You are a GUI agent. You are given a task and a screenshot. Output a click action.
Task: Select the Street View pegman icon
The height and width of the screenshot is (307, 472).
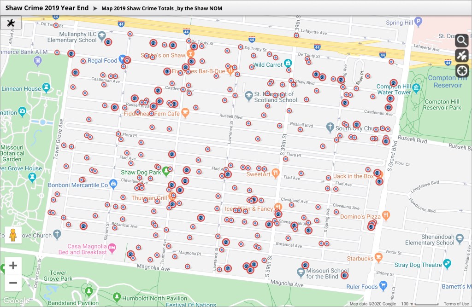13,234
